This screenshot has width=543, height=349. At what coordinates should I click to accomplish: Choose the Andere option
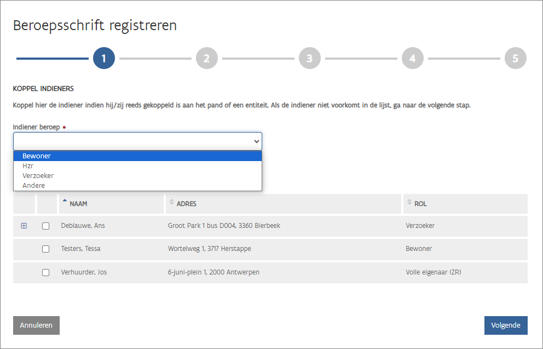tap(34, 186)
